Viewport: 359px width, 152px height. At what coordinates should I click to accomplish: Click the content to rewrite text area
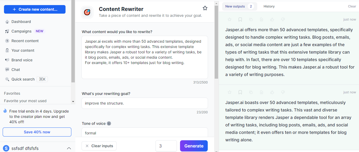click(x=145, y=57)
